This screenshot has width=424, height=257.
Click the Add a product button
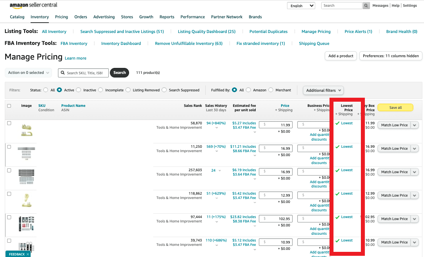pyautogui.click(x=341, y=56)
